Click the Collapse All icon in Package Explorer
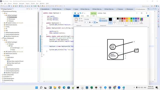This screenshot has height=90, width=160. coord(27,9)
